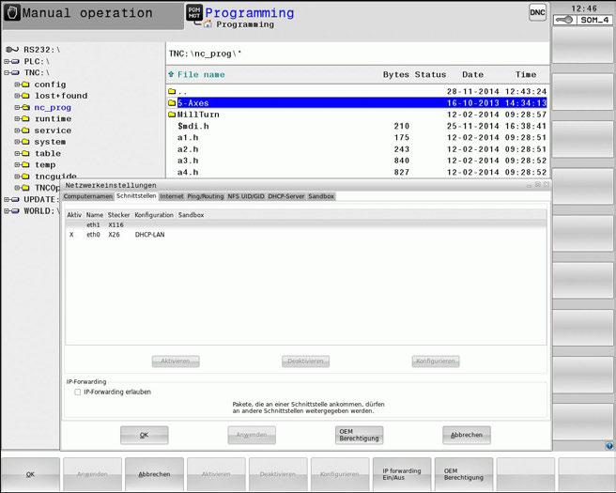Click the dialog OK button

(x=145, y=435)
